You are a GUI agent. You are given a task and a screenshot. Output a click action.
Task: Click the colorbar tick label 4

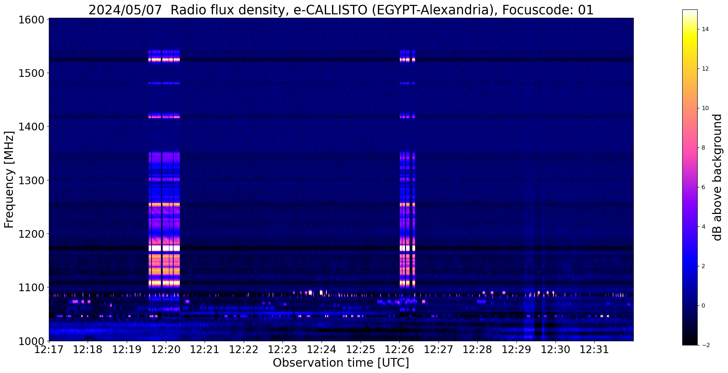click(703, 227)
